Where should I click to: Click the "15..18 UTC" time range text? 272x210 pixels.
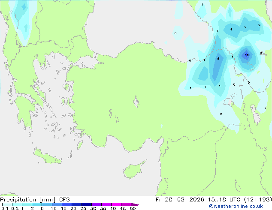click(x=224, y=200)
